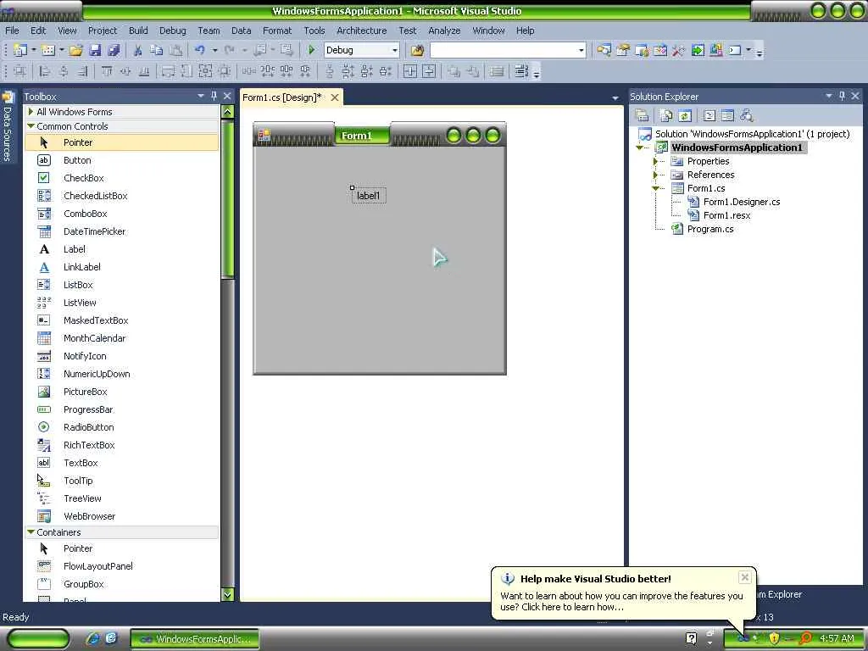The width and height of the screenshot is (868, 651).
Task: Open the Format menu
Action: (x=277, y=31)
